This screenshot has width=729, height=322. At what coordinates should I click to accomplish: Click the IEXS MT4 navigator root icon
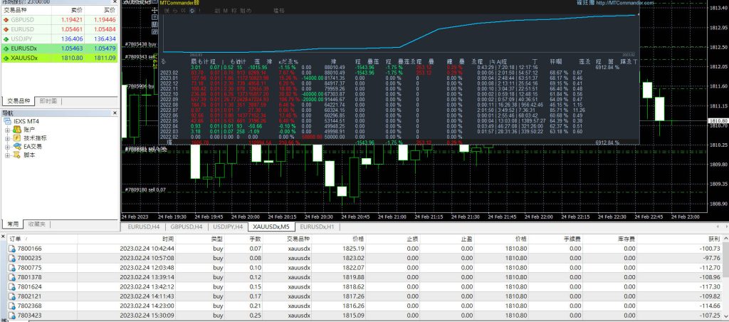[8, 123]
